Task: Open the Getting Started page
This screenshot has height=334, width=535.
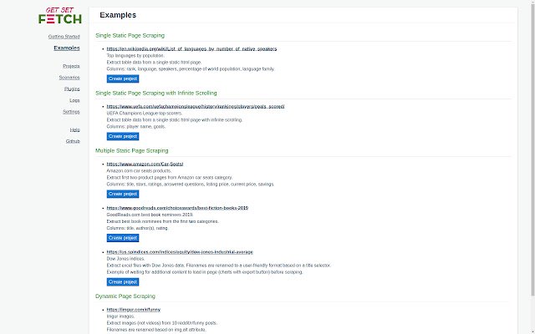Action: 64,38
